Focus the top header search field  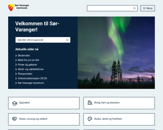(110, 8)
